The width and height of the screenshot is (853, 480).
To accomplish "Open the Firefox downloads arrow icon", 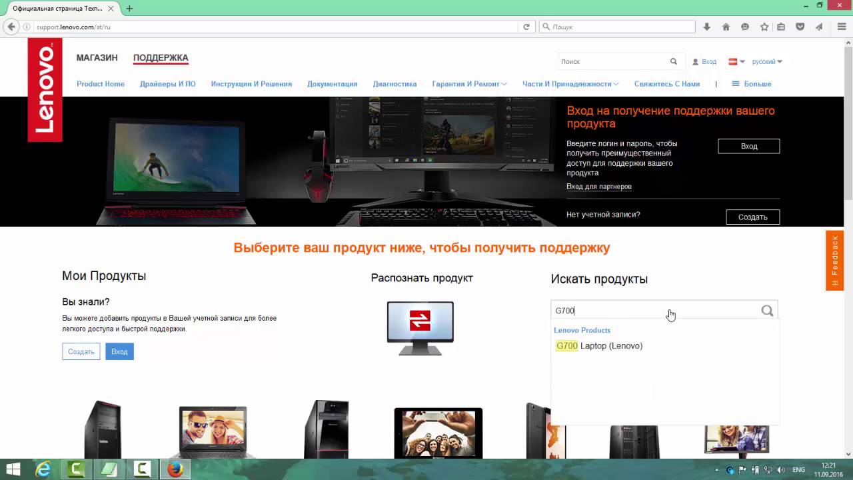I will pos(707,27).
